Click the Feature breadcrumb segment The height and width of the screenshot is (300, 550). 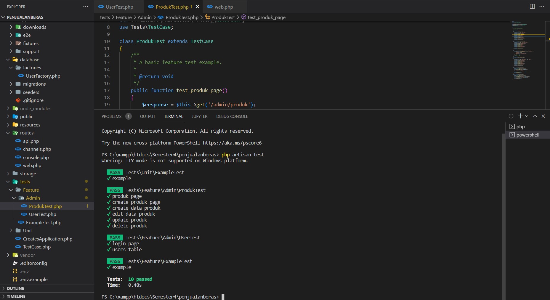124,17
